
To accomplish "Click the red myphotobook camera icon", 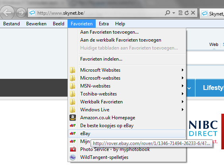I will [73, 149].
